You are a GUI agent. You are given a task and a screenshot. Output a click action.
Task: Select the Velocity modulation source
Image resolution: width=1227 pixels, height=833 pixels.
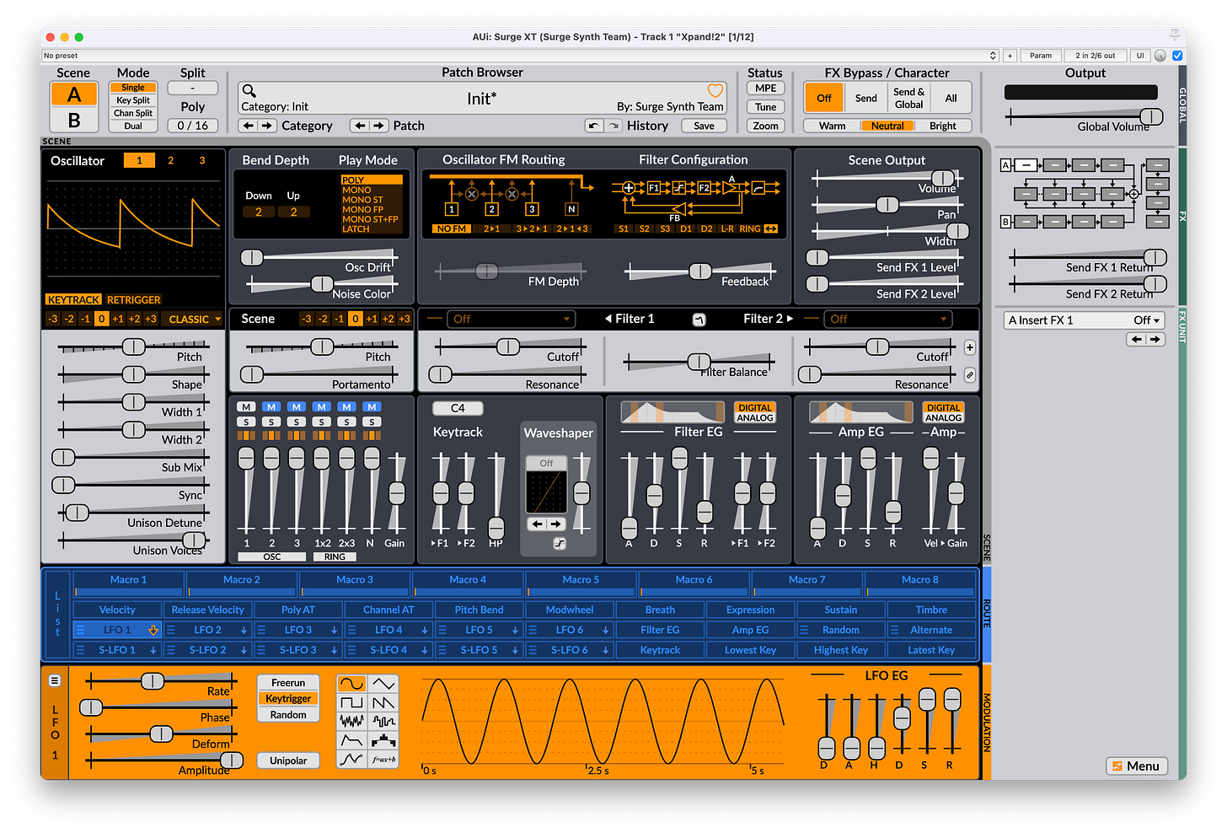tap(117, 610)
